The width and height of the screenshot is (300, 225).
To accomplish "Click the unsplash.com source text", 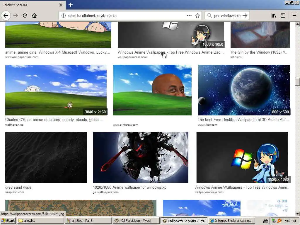I will [15, 192].
